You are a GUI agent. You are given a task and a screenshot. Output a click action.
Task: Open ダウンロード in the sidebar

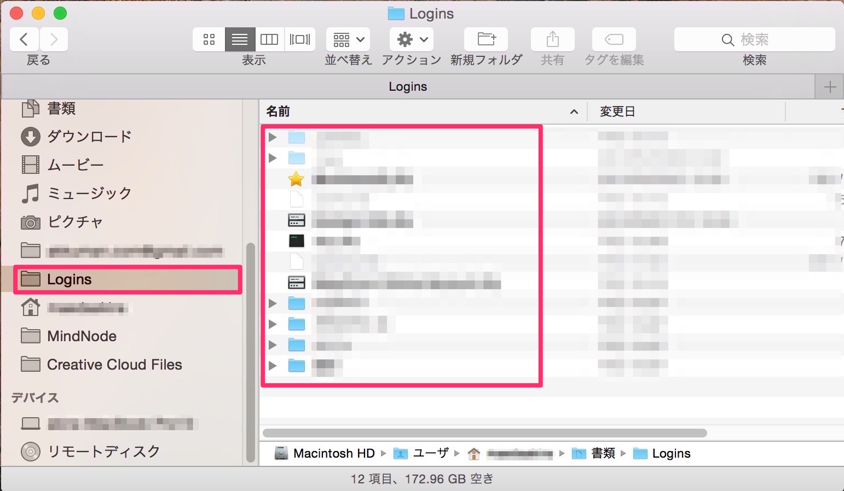pyautogui.click(x=77, y=137)
